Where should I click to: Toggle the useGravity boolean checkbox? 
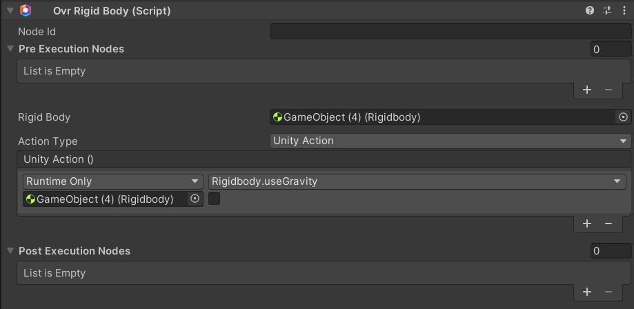215,199
